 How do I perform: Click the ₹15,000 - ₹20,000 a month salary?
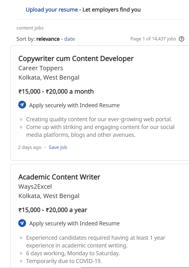click(x=56, y=91)
